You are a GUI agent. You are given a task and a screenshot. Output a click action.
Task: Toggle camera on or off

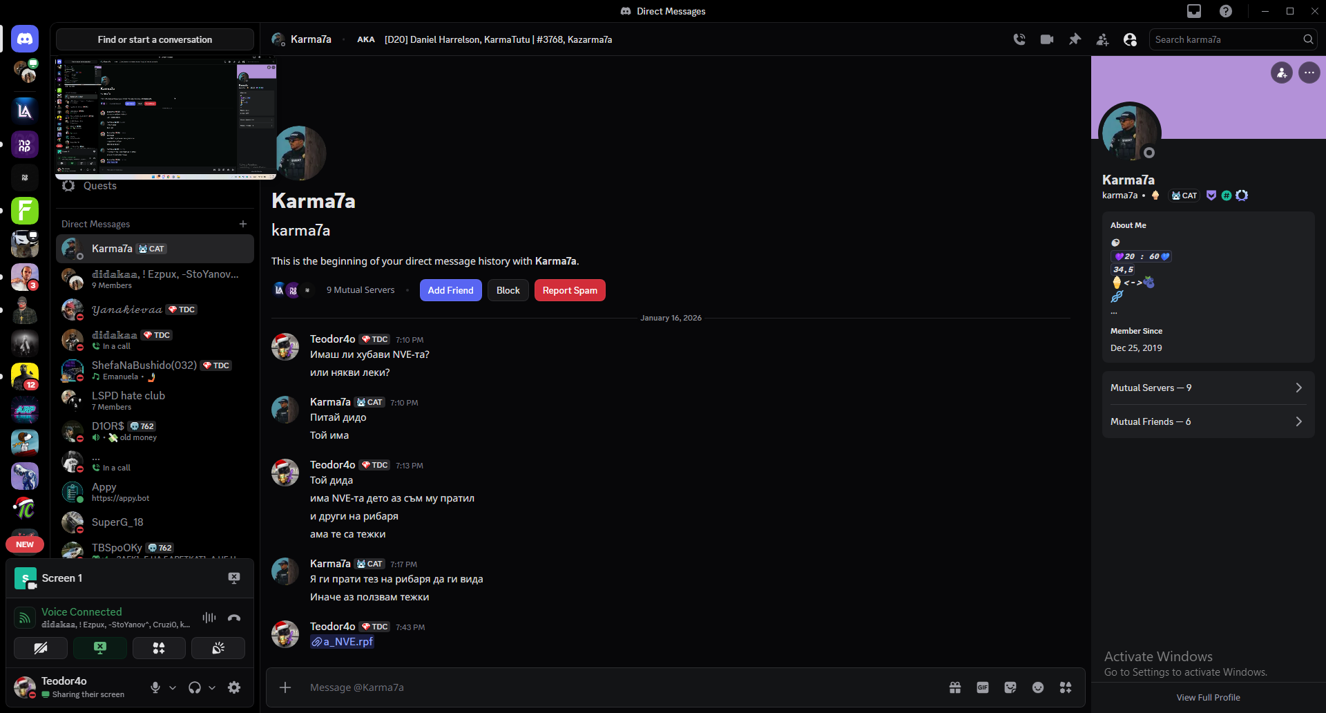point(41,648)
